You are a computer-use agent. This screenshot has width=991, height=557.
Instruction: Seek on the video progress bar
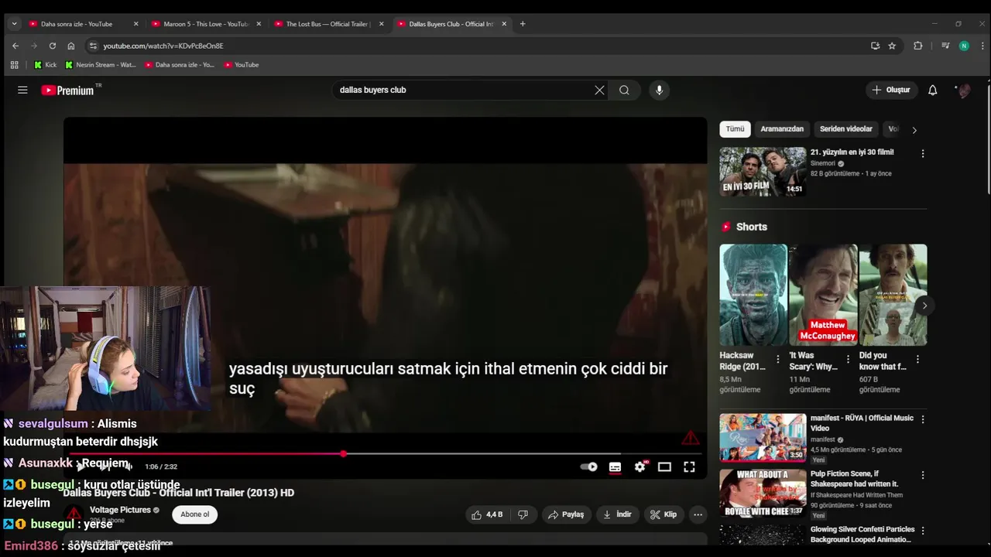[x=385, y=454]
